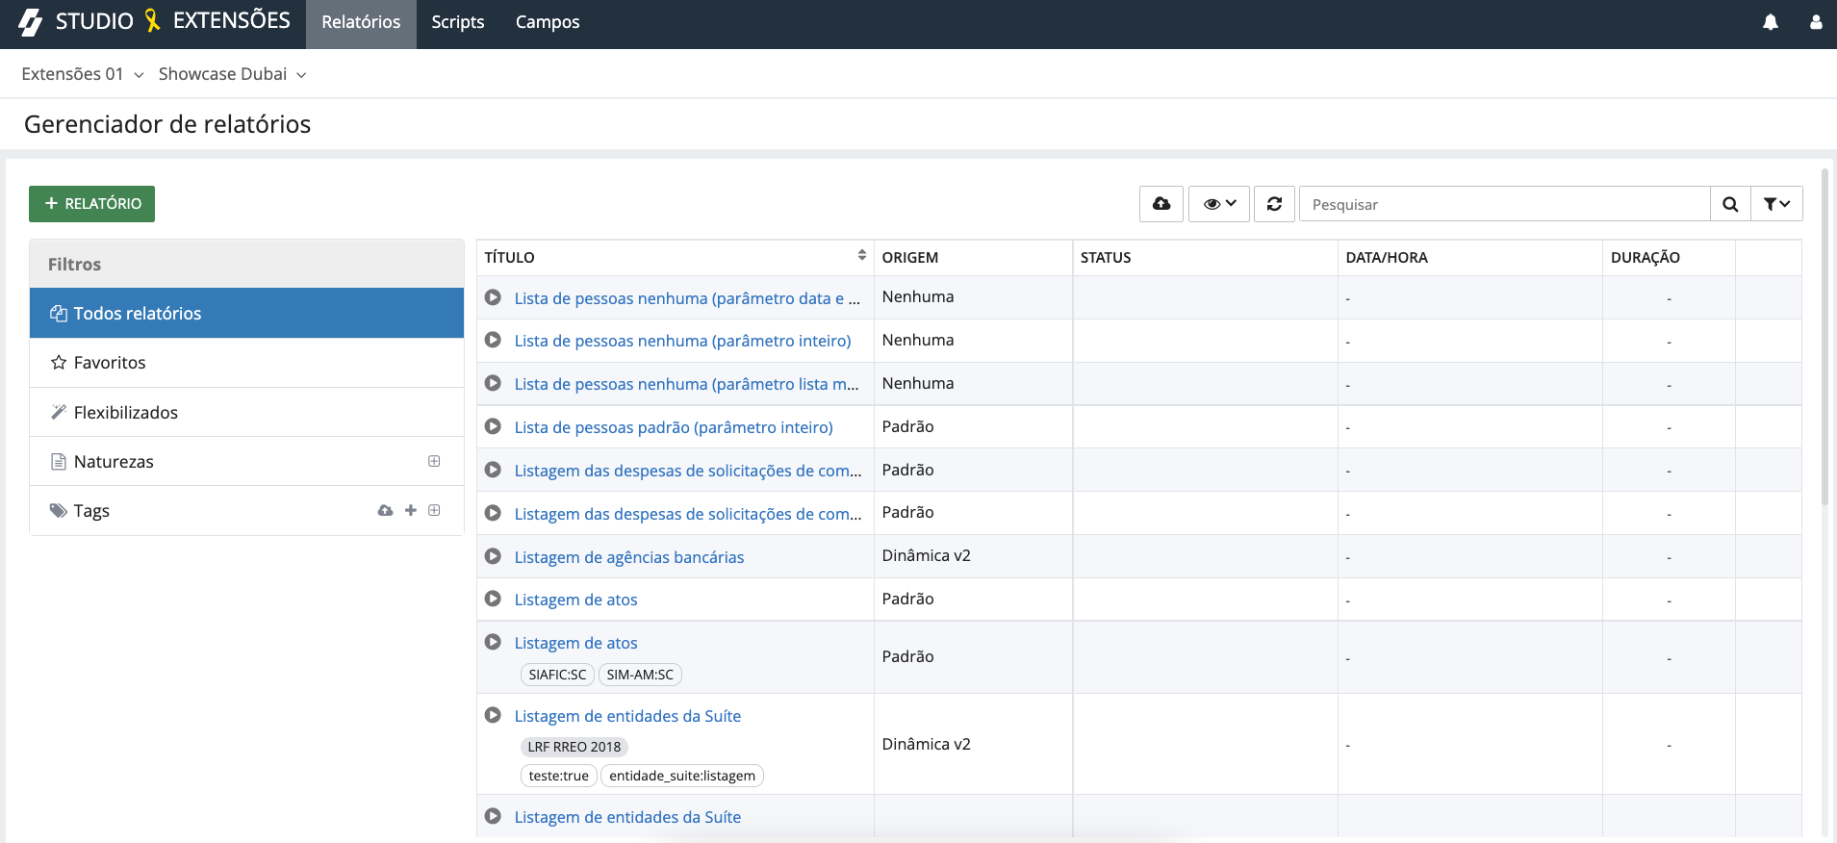Click the SIM-AM:SC tag
The image size is (1837, 843).
pos(640,675)
